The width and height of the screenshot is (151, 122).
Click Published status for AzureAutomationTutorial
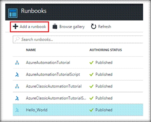(104, 63)
